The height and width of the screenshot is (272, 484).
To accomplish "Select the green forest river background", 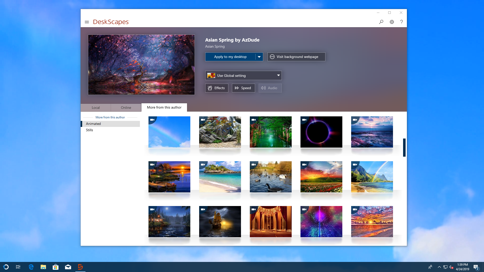I will [x=271, y=132].
